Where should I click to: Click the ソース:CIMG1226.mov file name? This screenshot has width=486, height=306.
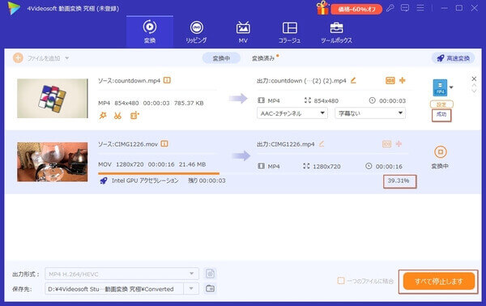pos(128,144)
